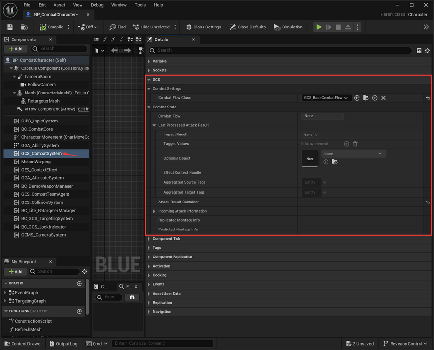This screenshot has width=434, height=350.
Task: Toggle Hide Unrelated nodes
Action: point(151,27)
